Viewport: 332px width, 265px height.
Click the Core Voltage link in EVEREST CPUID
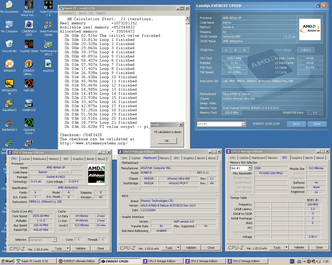coord(283,50)
